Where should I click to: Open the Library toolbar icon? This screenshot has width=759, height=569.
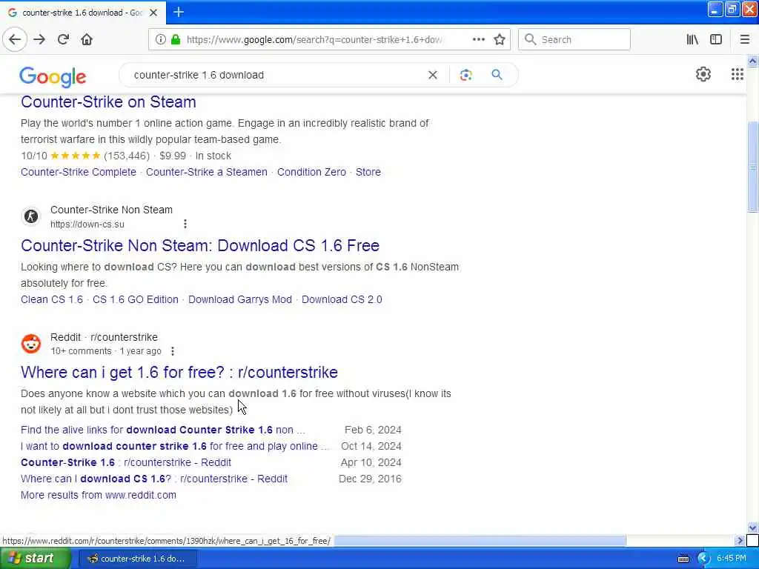point(692,40)
